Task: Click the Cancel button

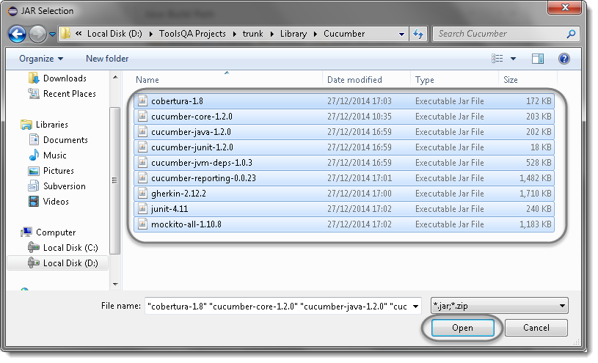Action: point(536,328)
